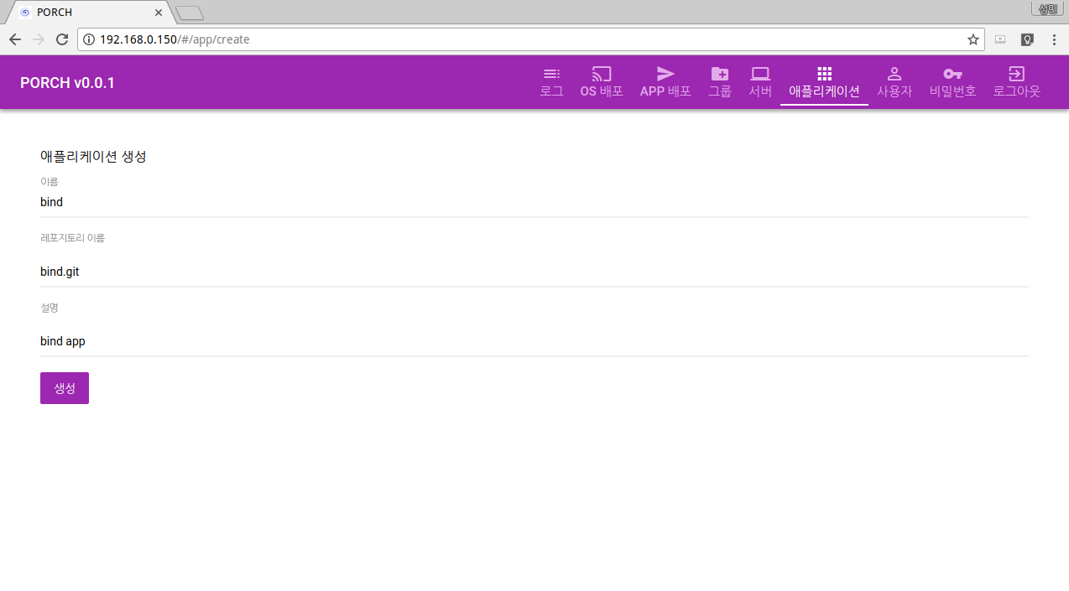
Task: Click the browser address bar URL
Action: pyautogui.click(x=503, y=39)
